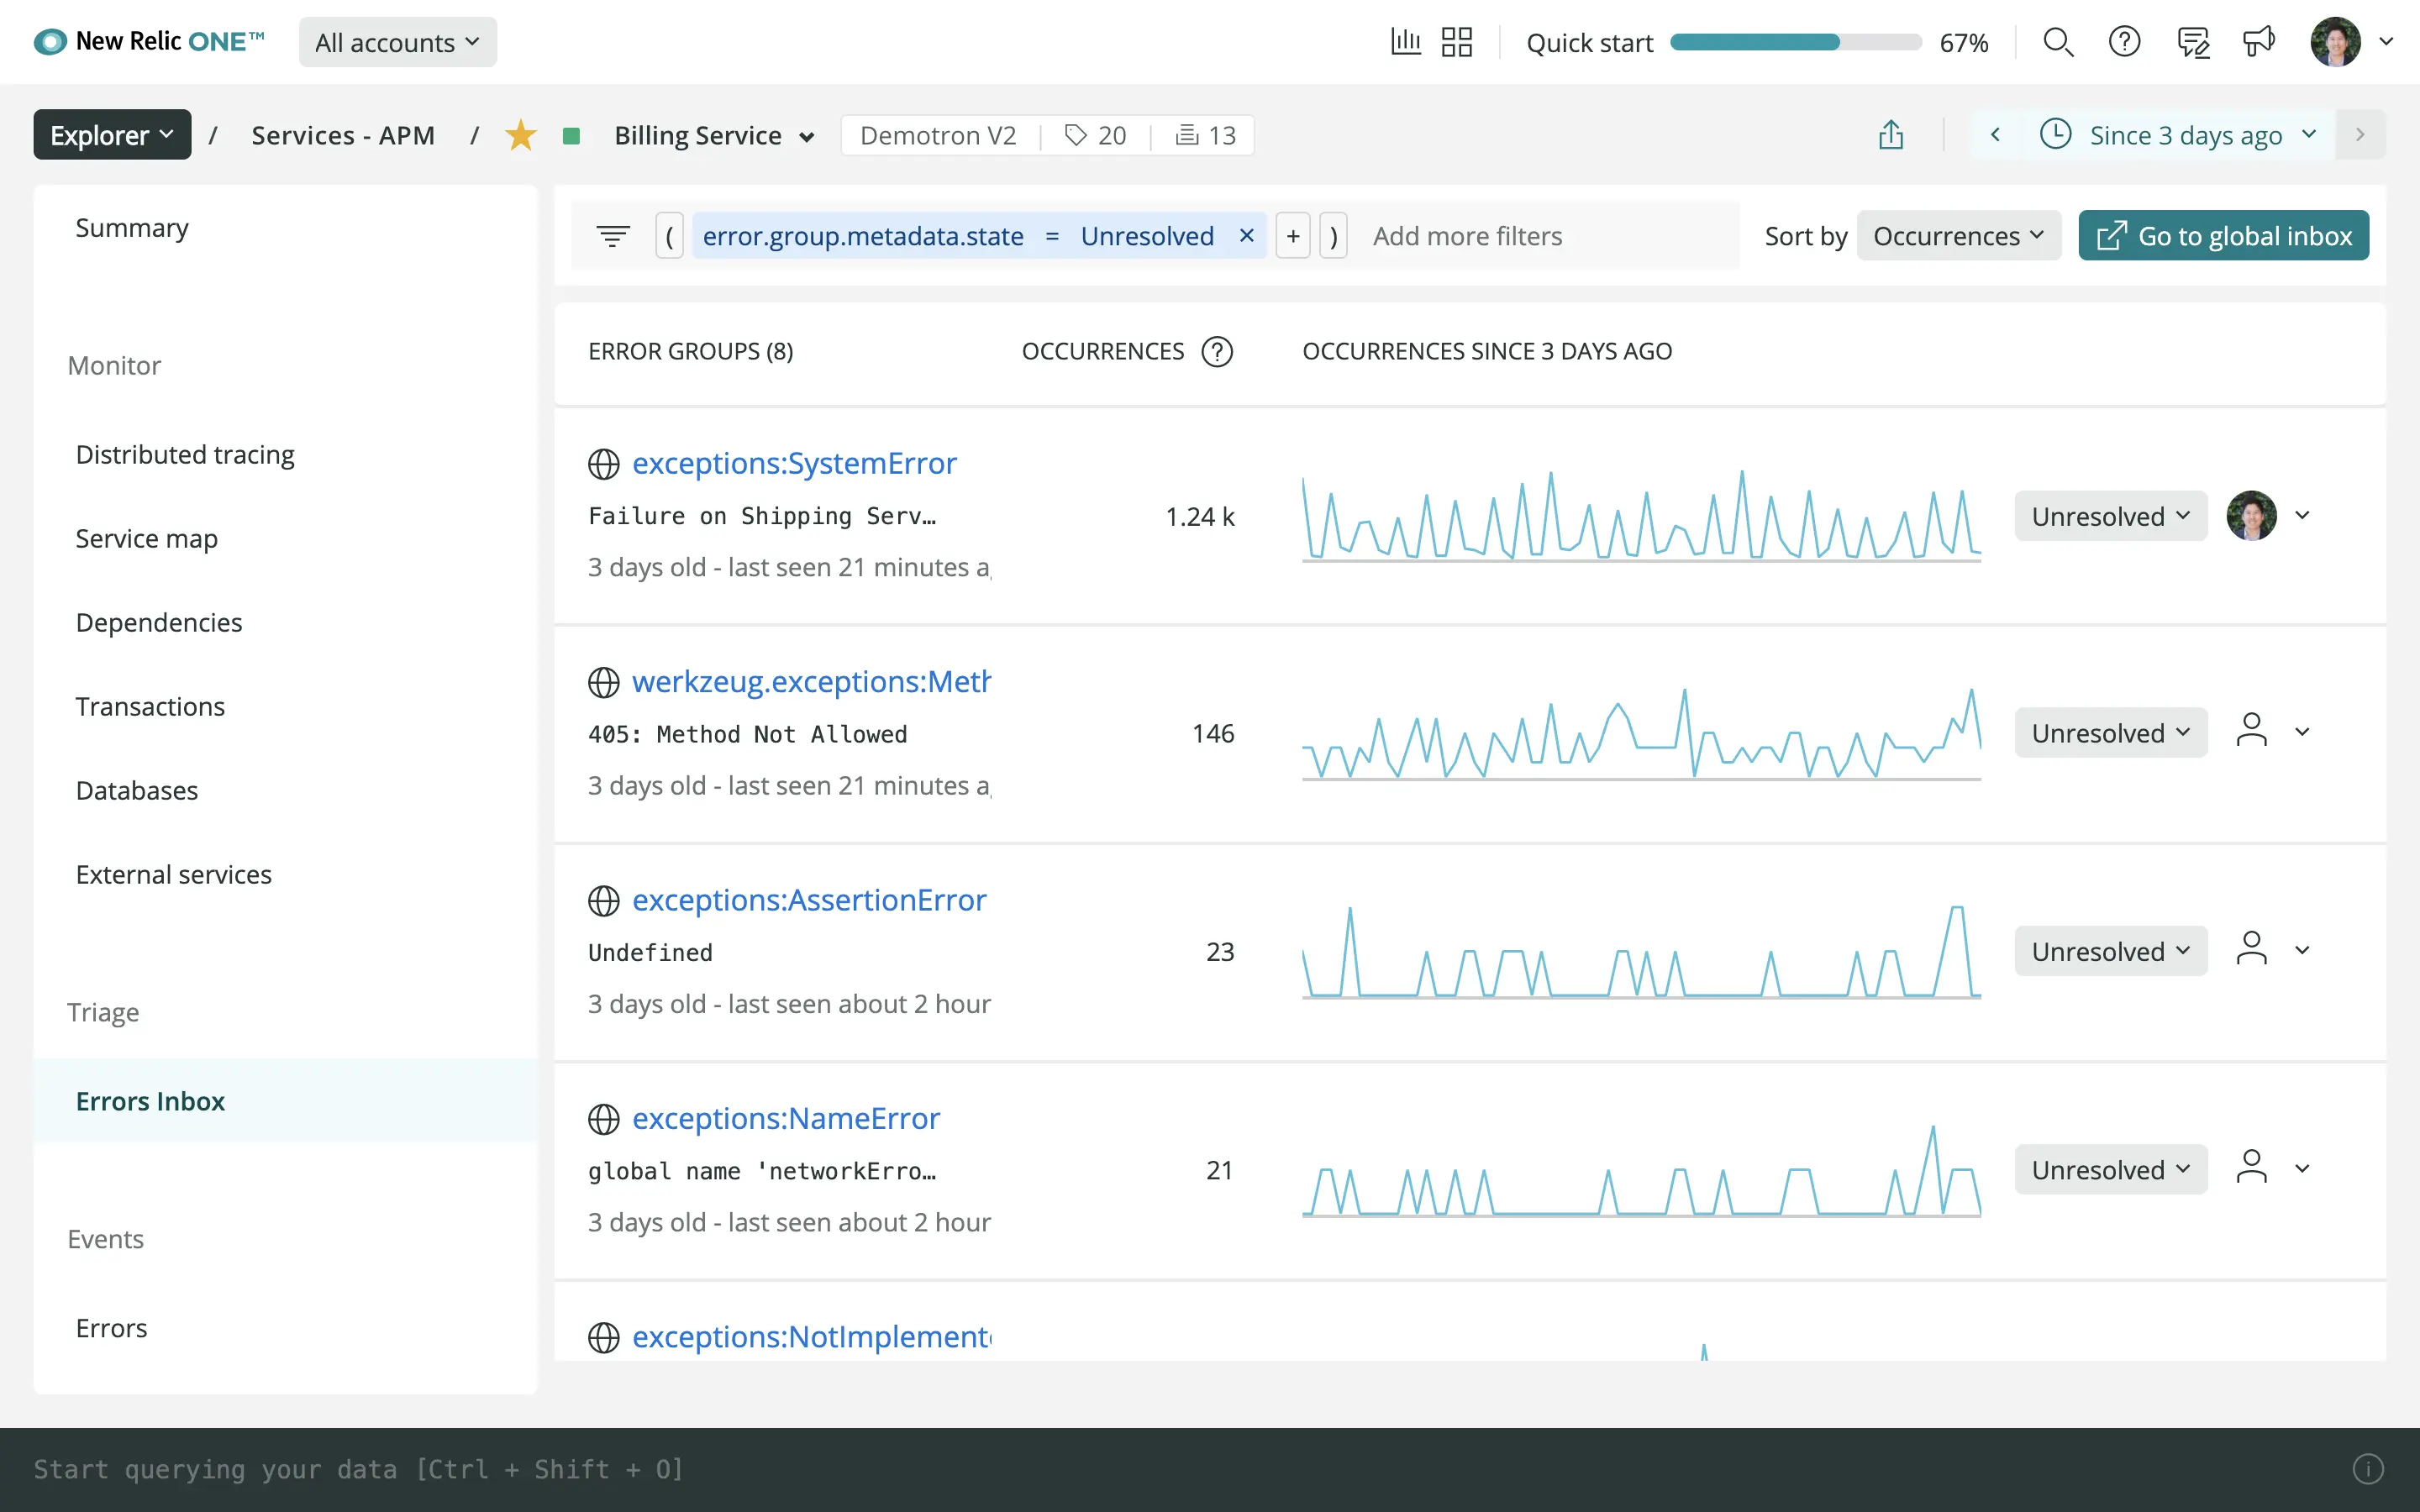Screen dimensions: 2420x1512
Task: Remove the Unresolved state filter
Action: pos(1246,235)
